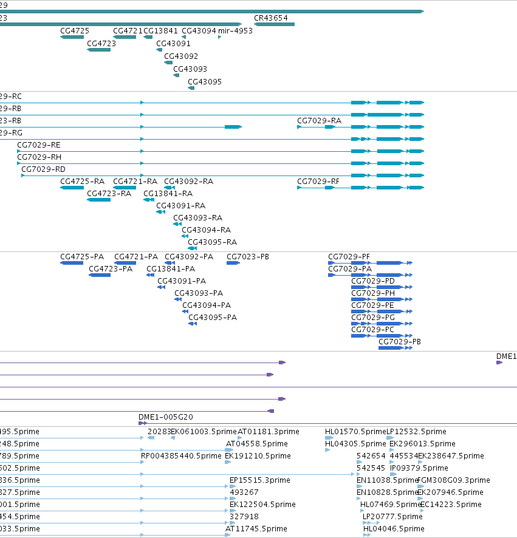Select the CG7029-PC protein label

[372, 330]
